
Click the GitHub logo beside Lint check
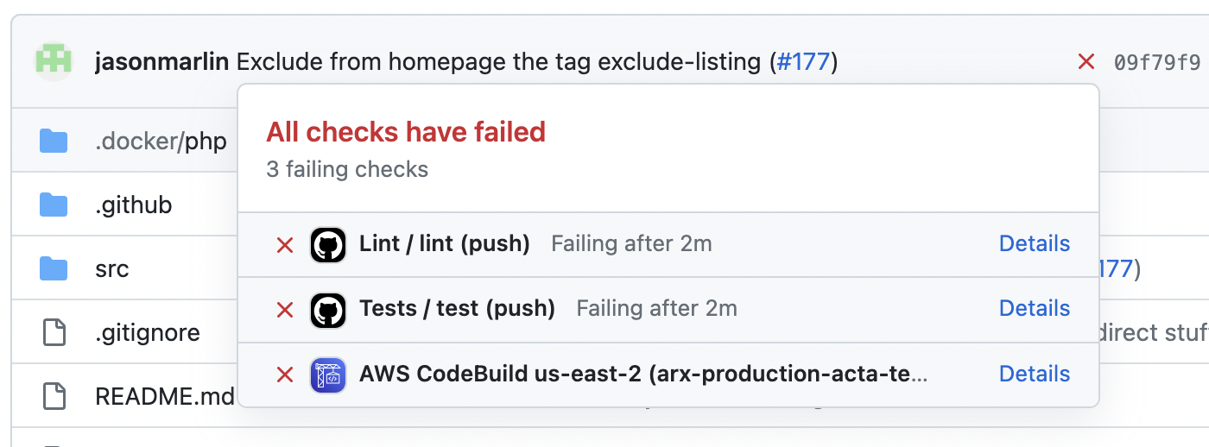coord(328,245)
